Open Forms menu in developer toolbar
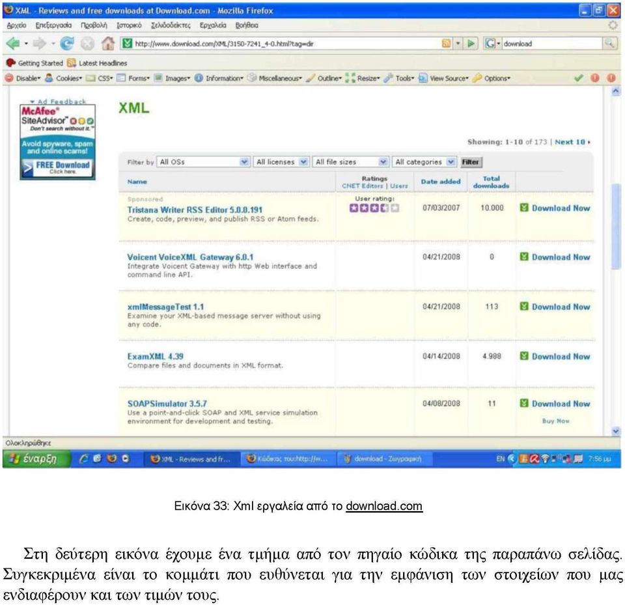625x605 pixels. point(133,78)
